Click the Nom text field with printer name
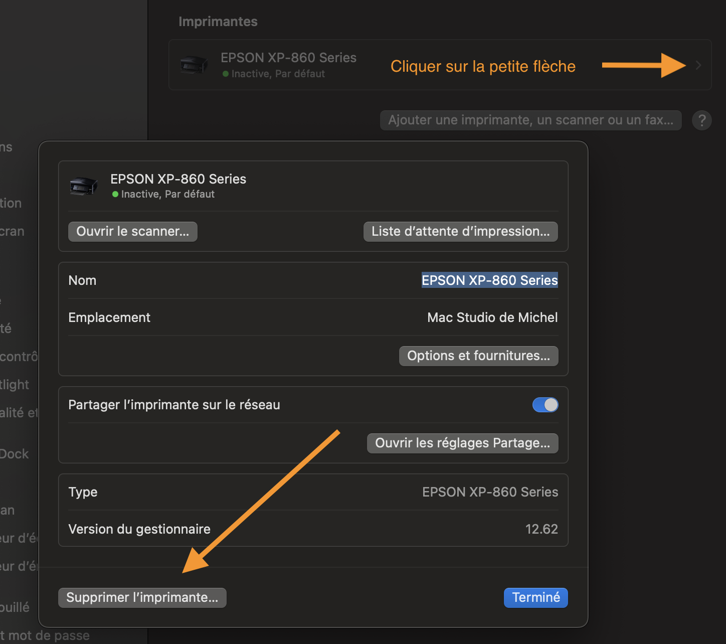This screenshot has width=726, height=644. pyautogui.click(x=489, y=280)
